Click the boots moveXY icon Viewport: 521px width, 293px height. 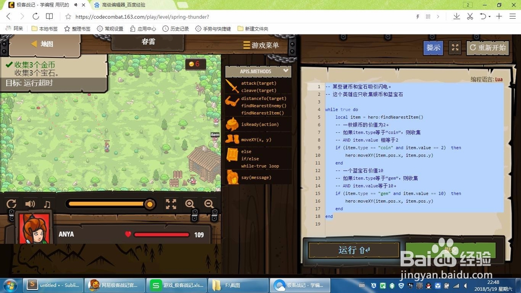[232, 139]
